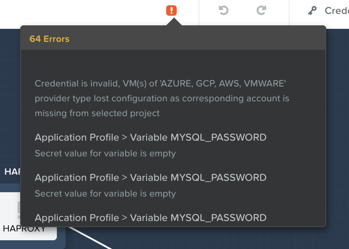This screenshot has width=349, height=249.
Task: Click the orange error alert icon
Action: [171, 10]
